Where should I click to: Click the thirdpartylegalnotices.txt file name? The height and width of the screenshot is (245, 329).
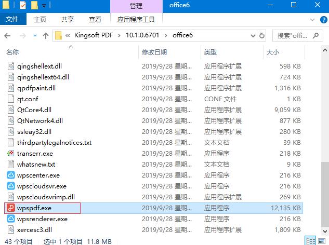[x=55, y=143]
